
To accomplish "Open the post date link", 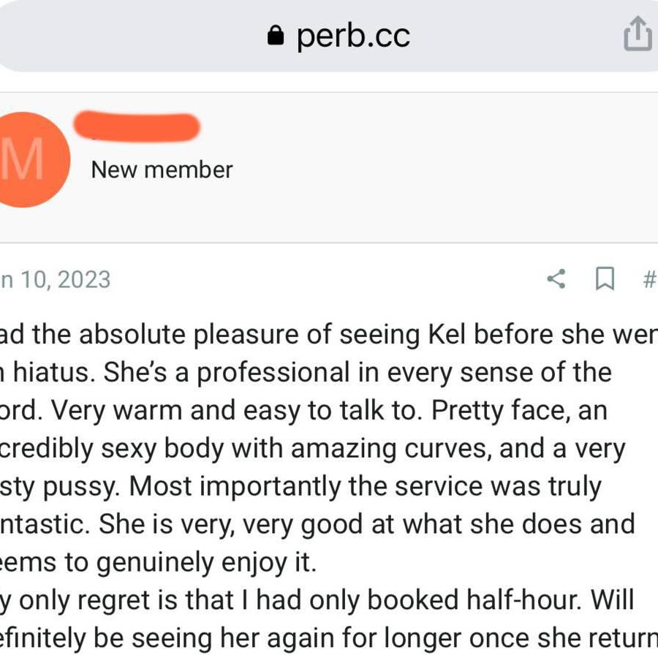I will (55, 279).
